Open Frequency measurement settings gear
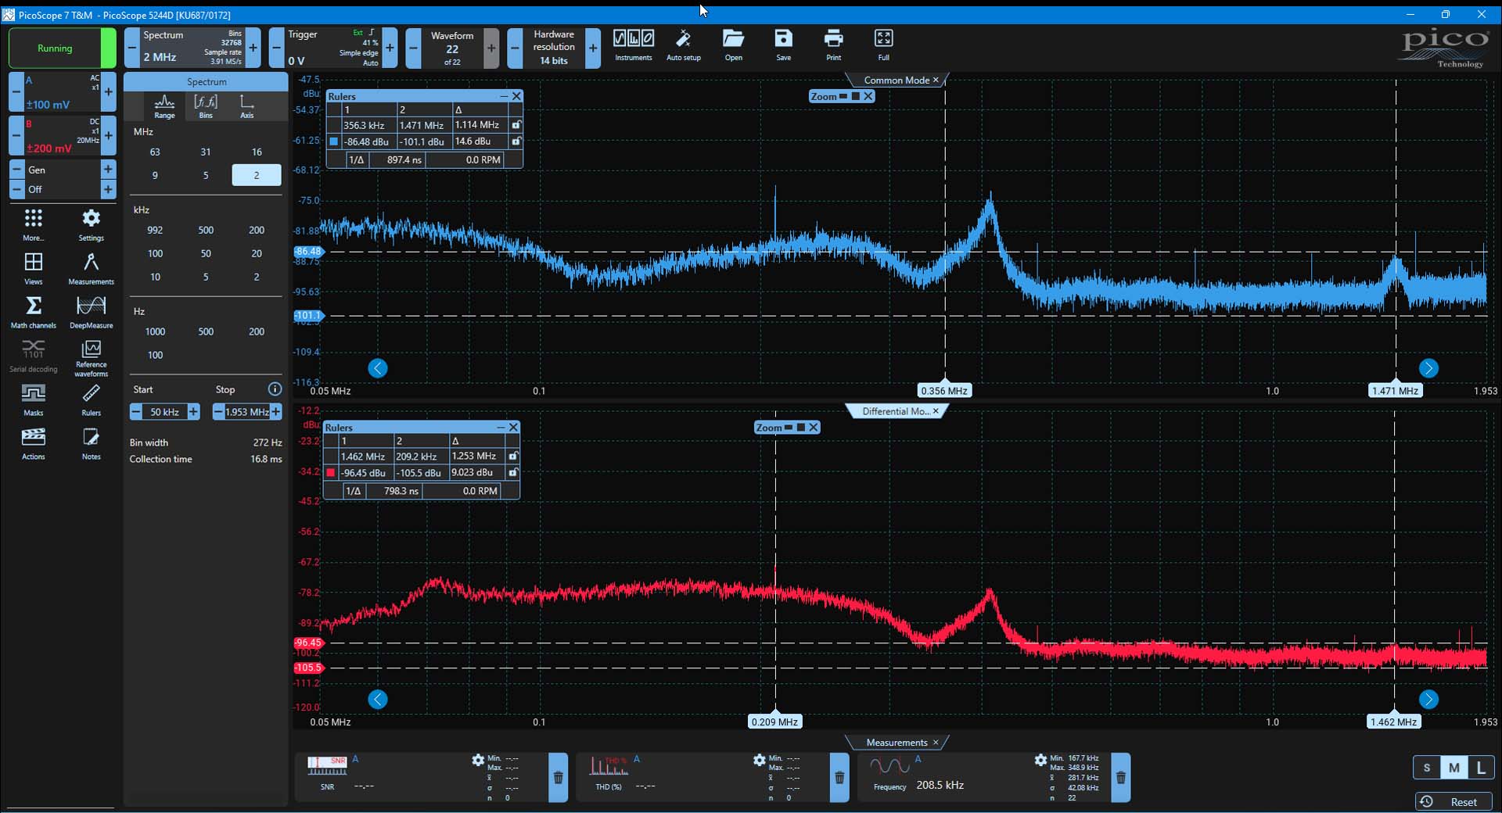 pyautogui.click(x=1040, y=760)
